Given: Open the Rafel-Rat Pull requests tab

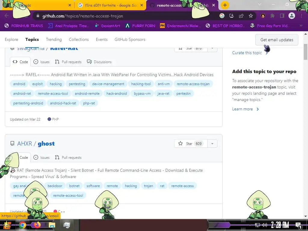Looking at the screenshot, I should click(68, 62).
